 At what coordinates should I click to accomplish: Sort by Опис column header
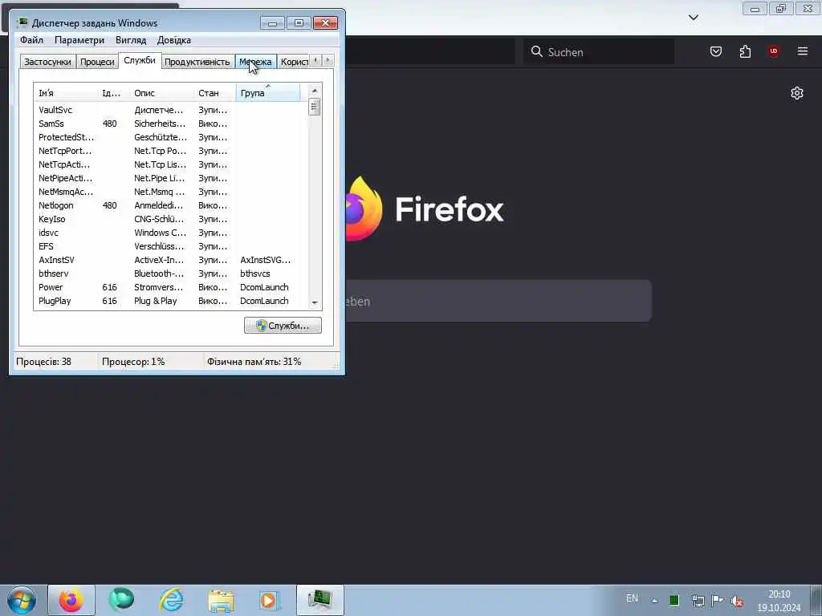(x=162, y=93)
